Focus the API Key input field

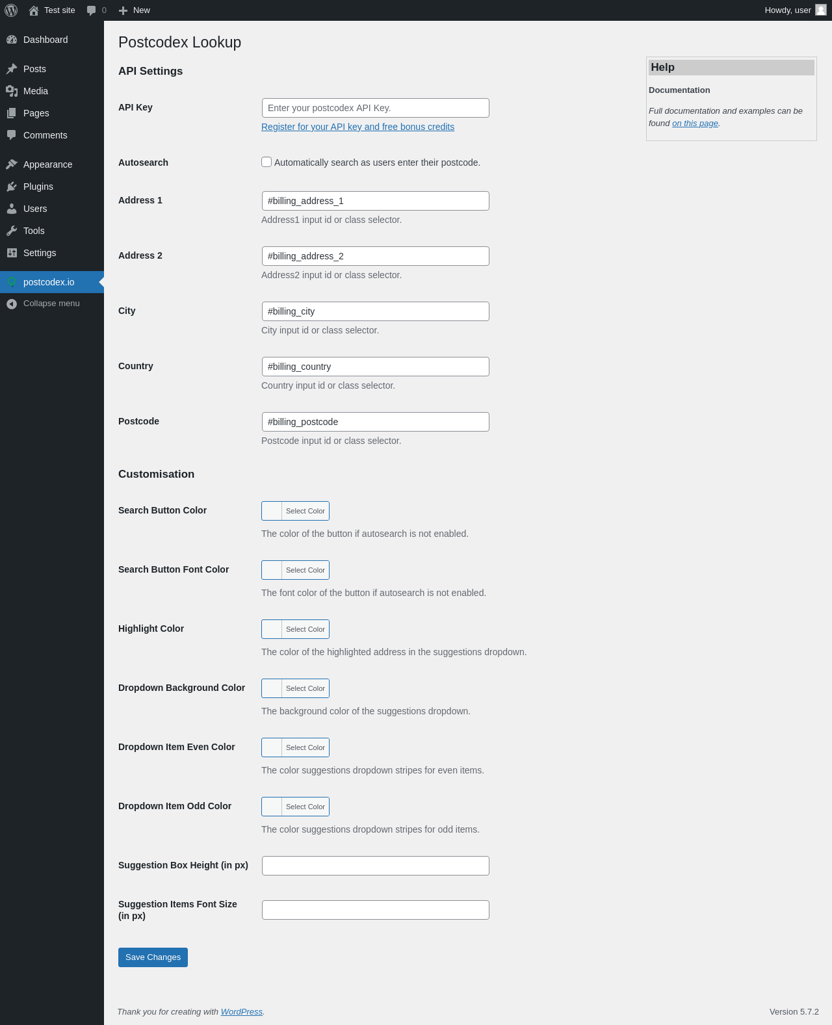tap(376, 108)
